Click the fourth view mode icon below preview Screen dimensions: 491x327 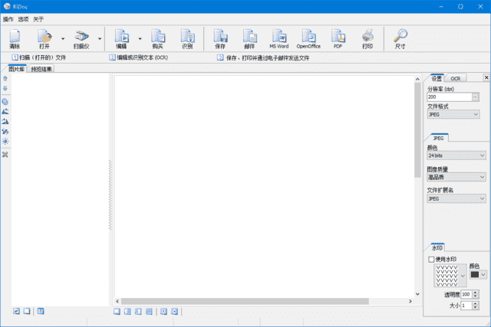[x=149, y=312]
